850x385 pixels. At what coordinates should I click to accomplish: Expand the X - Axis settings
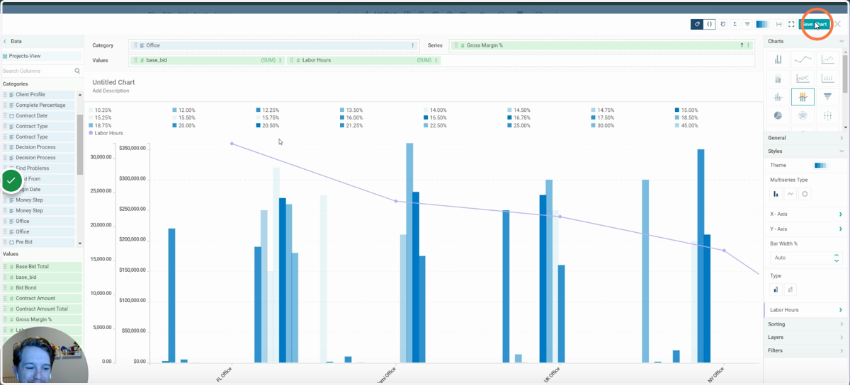[x=806, y=214]
